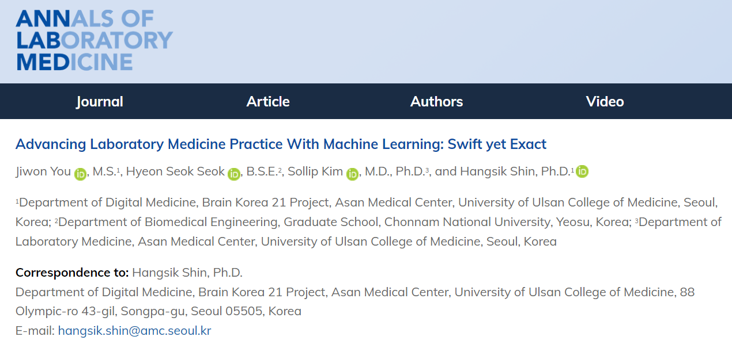
Task: Switch to the Journal tab
Action: [100, 101]
